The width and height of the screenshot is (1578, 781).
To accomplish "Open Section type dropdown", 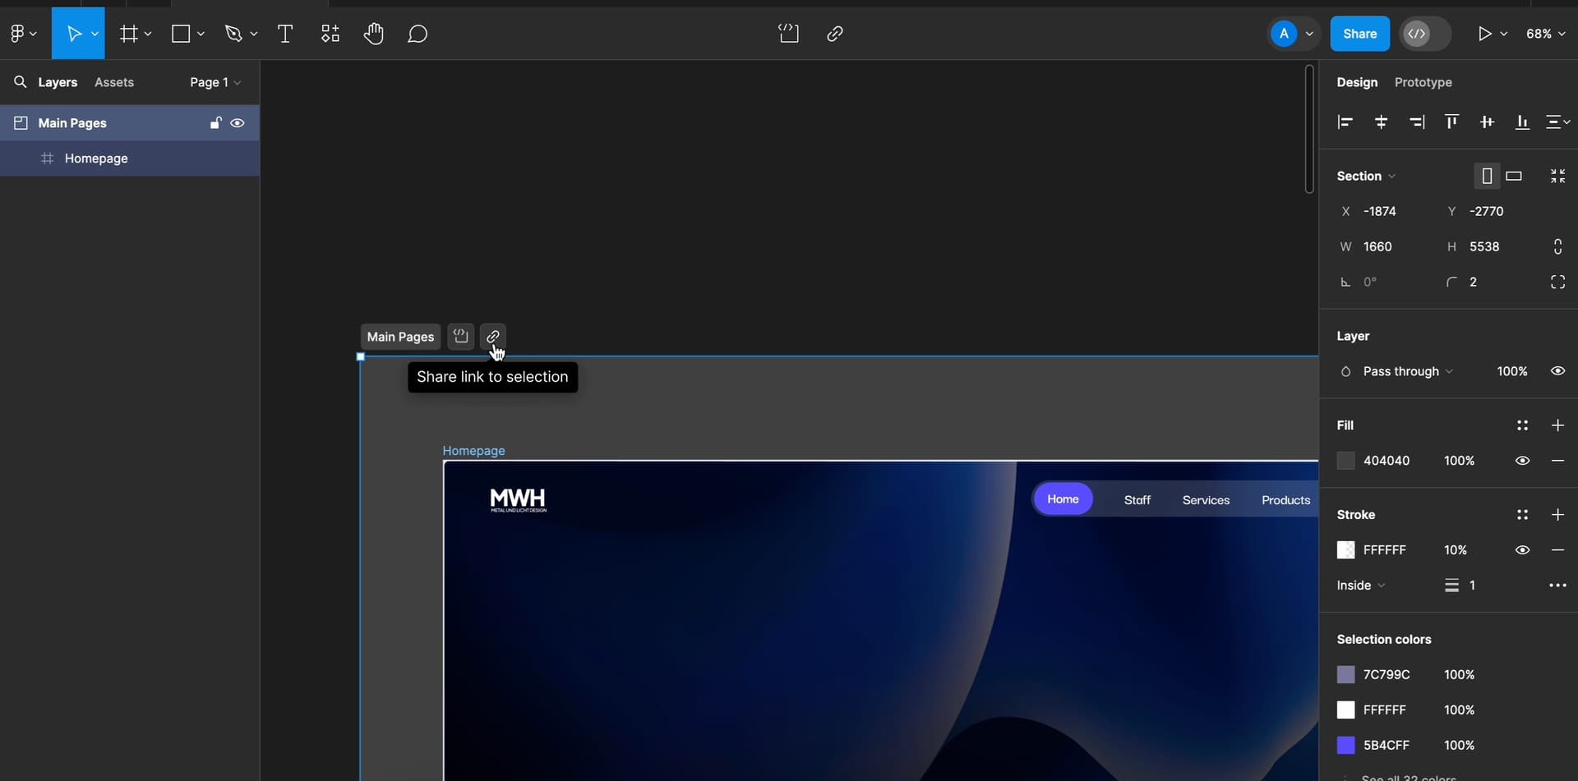I will pos(1366,176).
